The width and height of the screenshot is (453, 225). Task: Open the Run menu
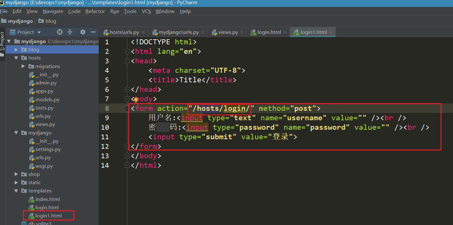tap(115, 11)
